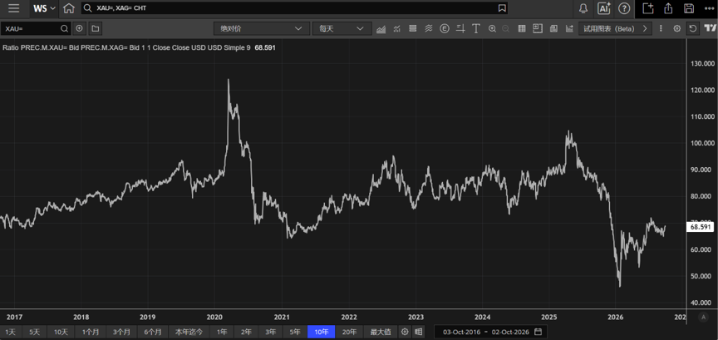Select the crosshair line drawing tool
This screenshot has width=718, height=340.
pyautogui.click(x=460, y=29)
